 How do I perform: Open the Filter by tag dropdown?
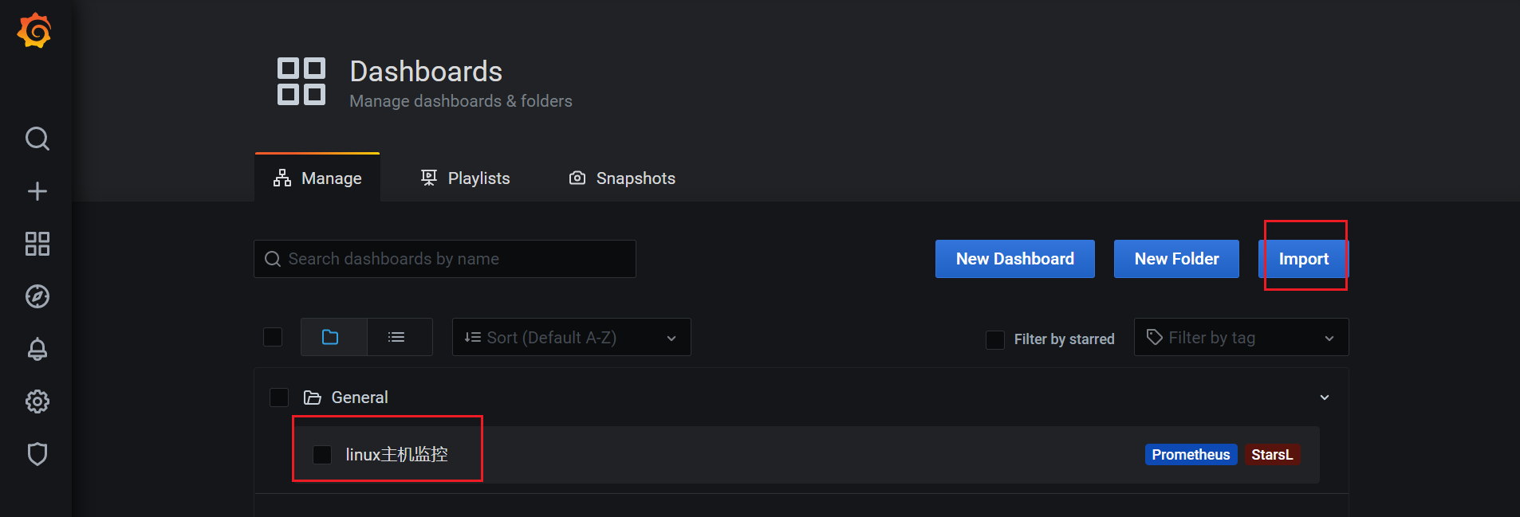tap(1240, 338)
